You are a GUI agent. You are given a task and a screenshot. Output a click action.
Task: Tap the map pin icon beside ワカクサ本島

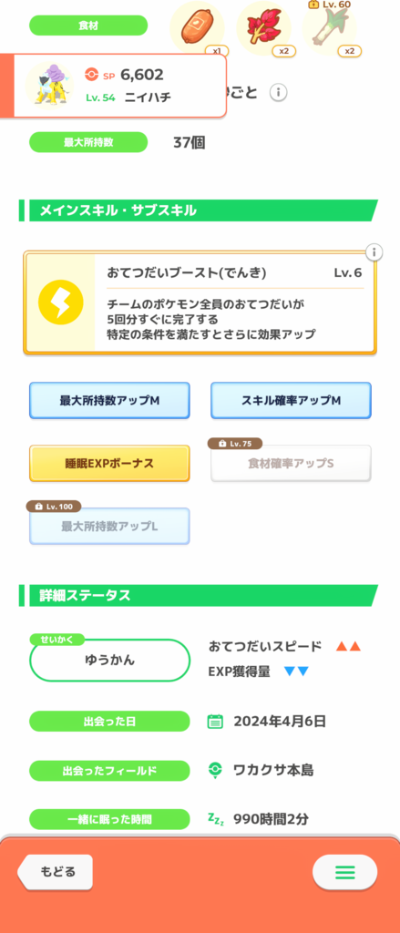[215, 771]
